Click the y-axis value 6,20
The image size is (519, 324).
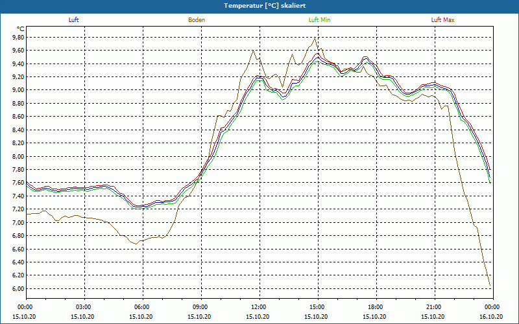[18, 275]
